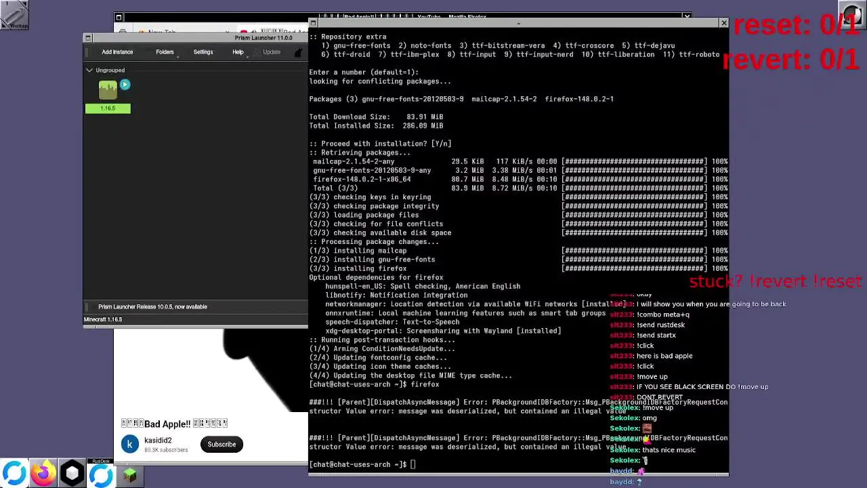This screenshot has width=867, height=488.
Task: Click '[chat@chat-uses-arch ~]$ firefox' command line
Action: (x=374, y=384)
